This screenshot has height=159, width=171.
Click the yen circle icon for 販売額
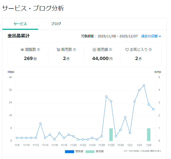(94, 50)
